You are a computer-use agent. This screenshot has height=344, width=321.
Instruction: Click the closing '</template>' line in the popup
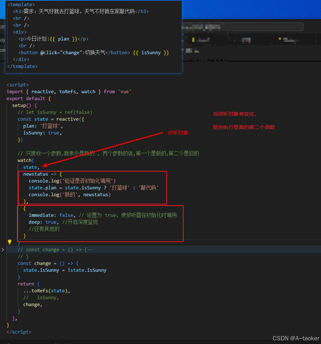tap(22, 66)
